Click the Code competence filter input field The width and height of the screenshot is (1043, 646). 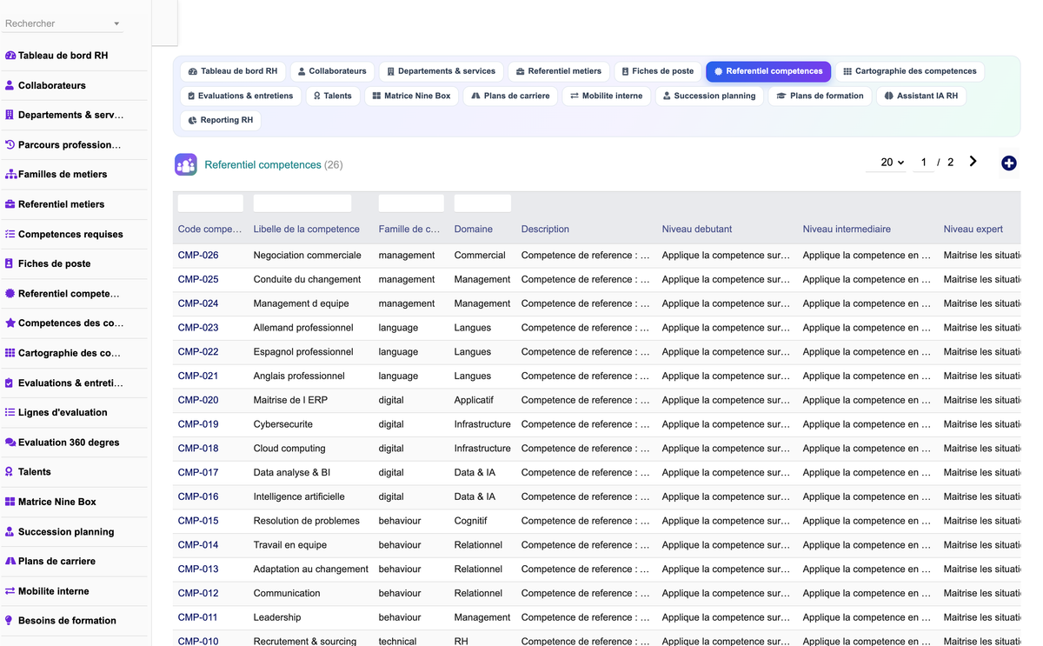point(210,203)
